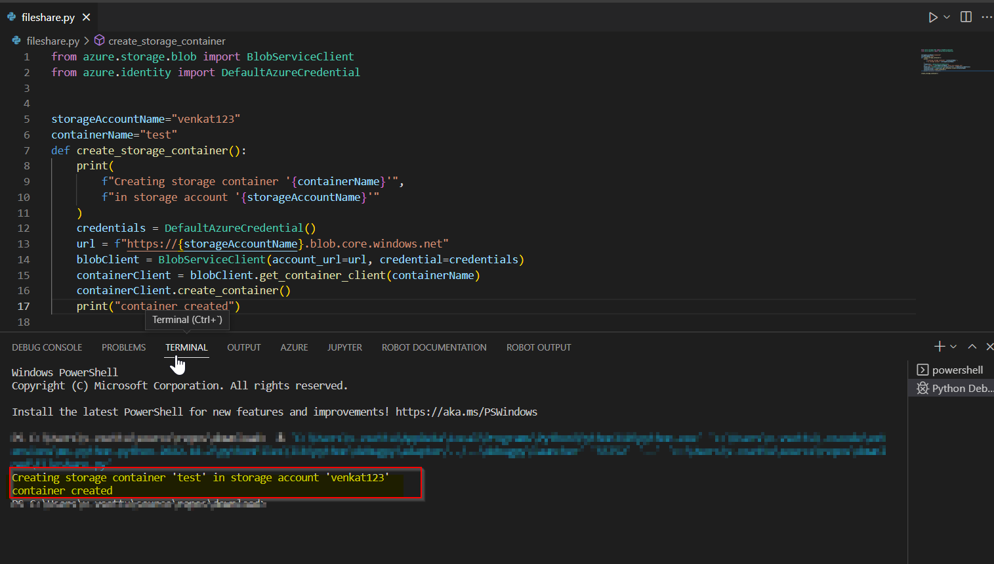This screenshot has width=994, height=564.
Task: Click the 'container created' terminal output
Action: pyautogui.click(x=62, y=490)
